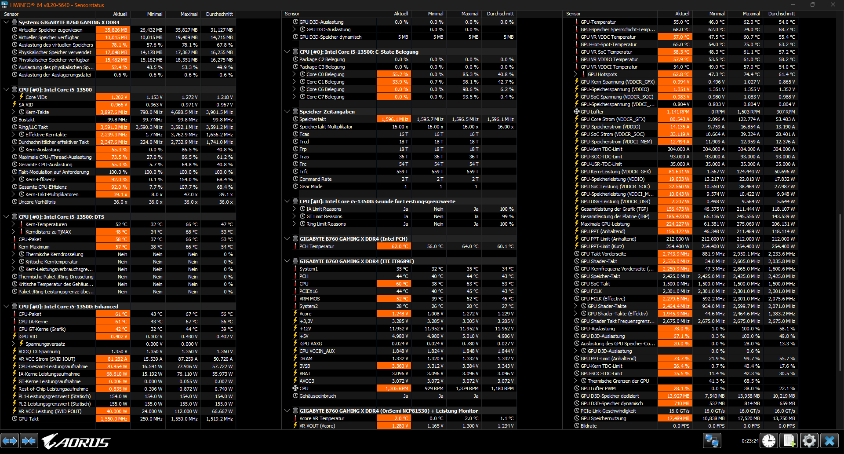
Task: Open the remote network monitoring icon
Action: pyautogui.click(x=712, y=440)
